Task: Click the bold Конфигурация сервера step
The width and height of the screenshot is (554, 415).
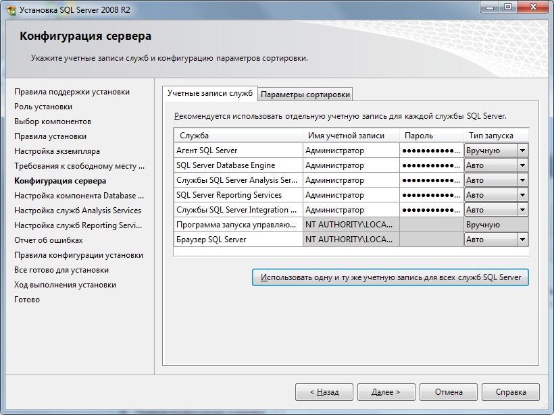Action: click(60, 181)
